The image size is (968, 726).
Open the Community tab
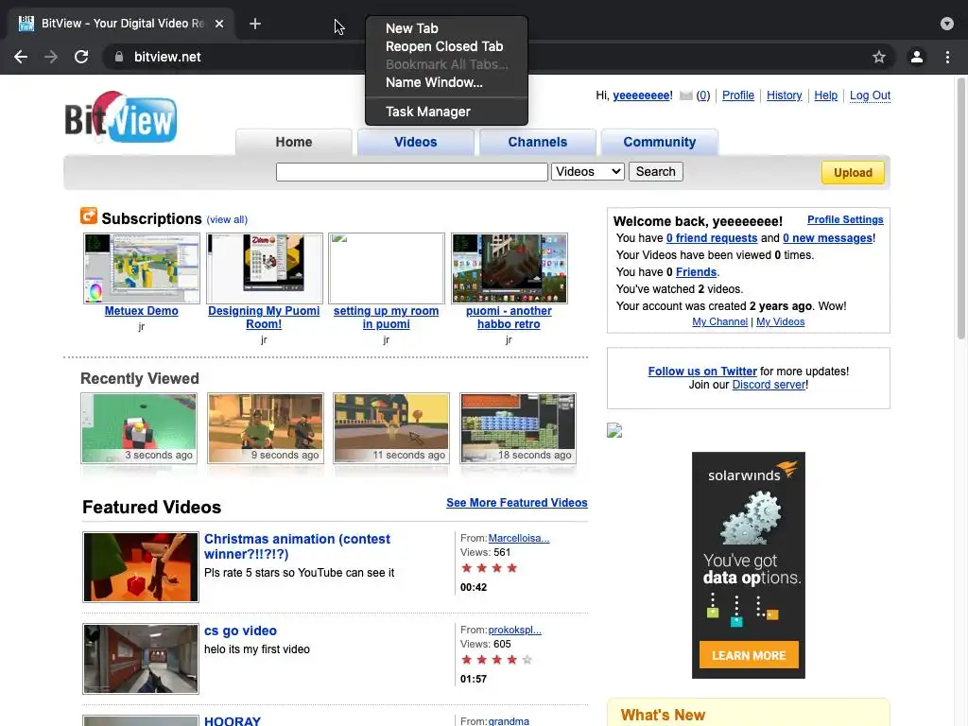pos(659,142)
